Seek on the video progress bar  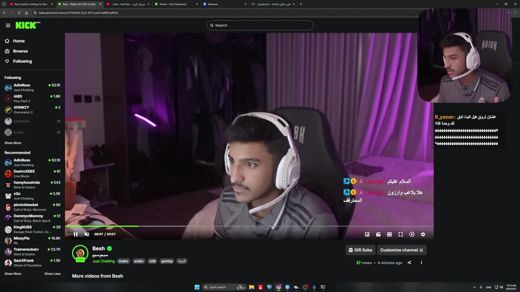click(249, 226)
